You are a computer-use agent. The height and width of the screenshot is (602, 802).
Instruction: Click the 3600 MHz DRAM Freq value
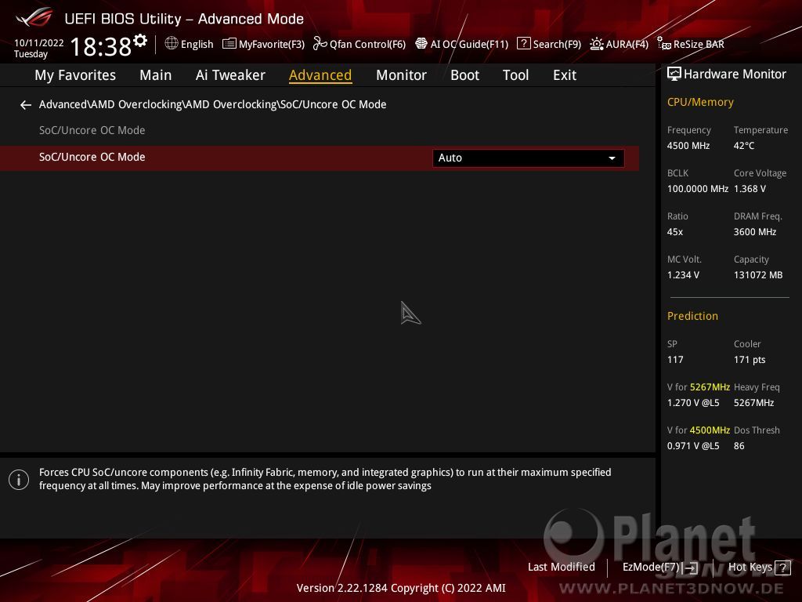point(754,232)
